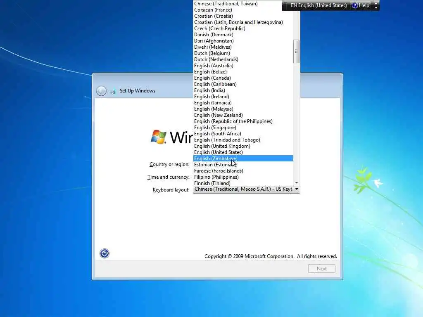
Task: Select English (United States) in list
Action: (243, 152)
